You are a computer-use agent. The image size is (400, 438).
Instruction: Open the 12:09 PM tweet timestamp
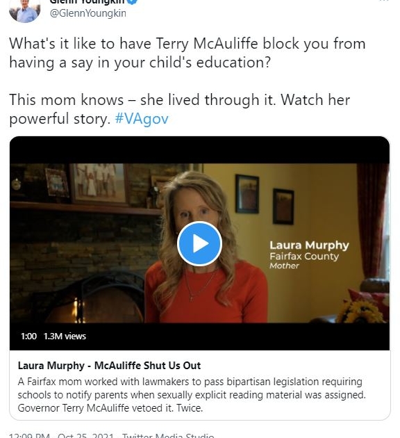[29, 435]
